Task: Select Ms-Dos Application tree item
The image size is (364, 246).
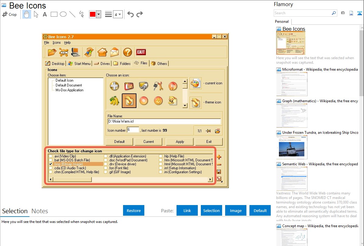Action: click(x=69, y=90)
